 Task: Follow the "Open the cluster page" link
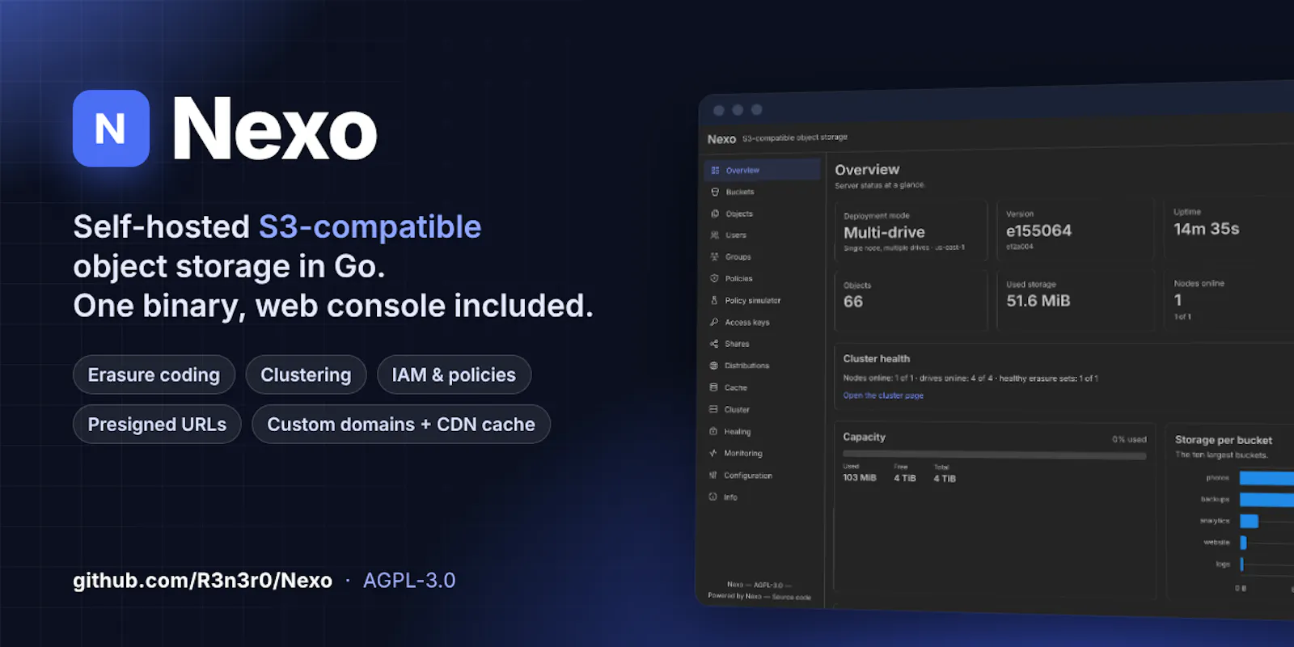(x=883, y=395)
